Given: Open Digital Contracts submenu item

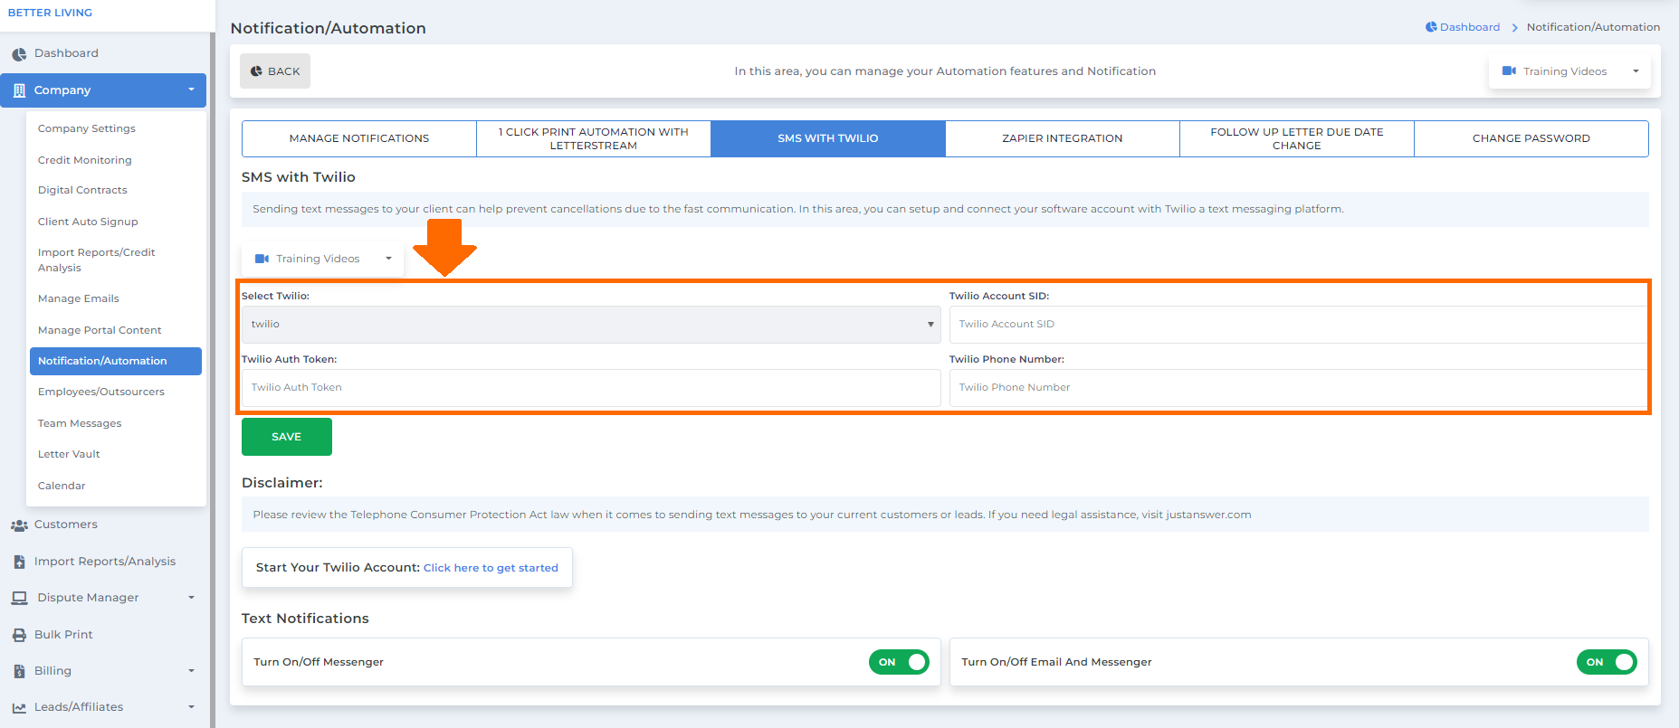Looking at the screenshot, I should [x=82, y=190].
